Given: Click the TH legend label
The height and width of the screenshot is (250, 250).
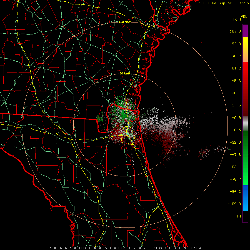Looking at the screenshot, I should (239, 216).
